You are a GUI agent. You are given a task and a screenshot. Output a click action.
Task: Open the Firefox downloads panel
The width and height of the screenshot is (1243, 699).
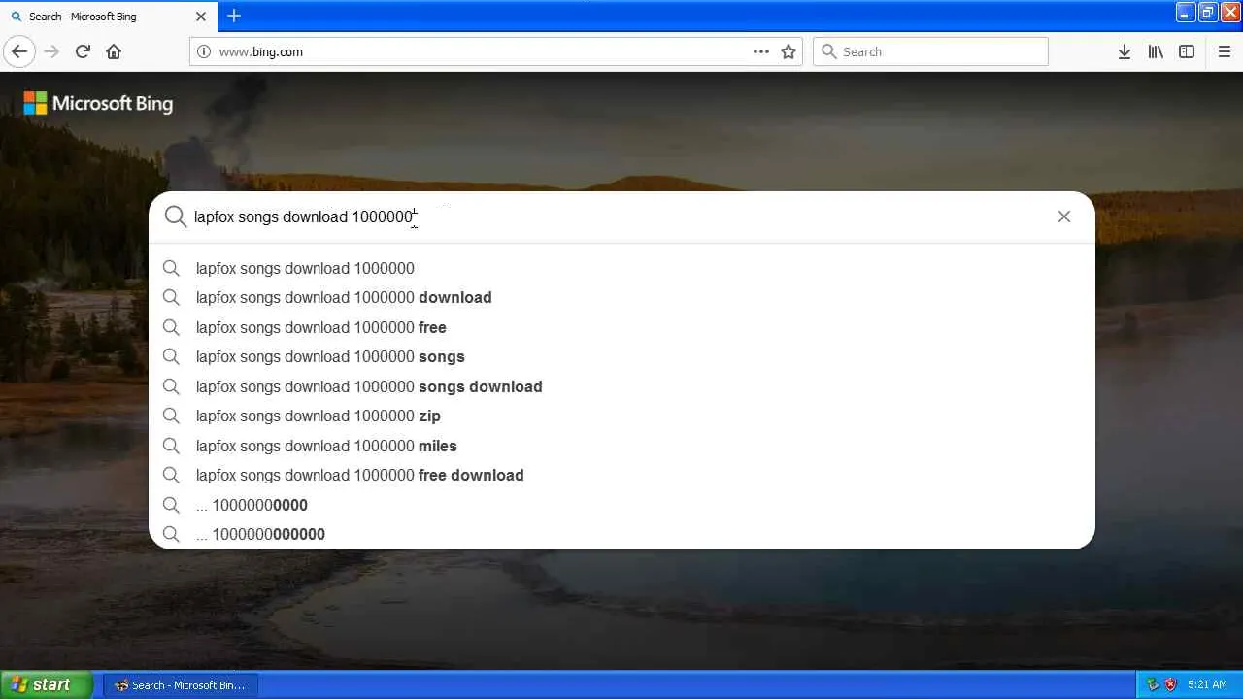[1124, 51]
